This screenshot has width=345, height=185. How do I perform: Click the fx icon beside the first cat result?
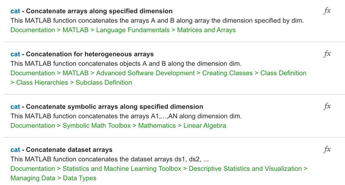[327, 11]
